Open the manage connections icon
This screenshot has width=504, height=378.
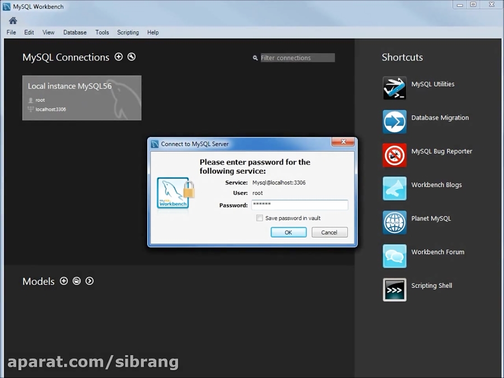pos(131,57)
